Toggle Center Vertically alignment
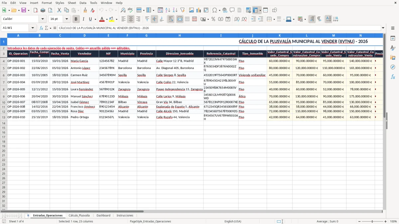399x224 pixels. [154, 19]
